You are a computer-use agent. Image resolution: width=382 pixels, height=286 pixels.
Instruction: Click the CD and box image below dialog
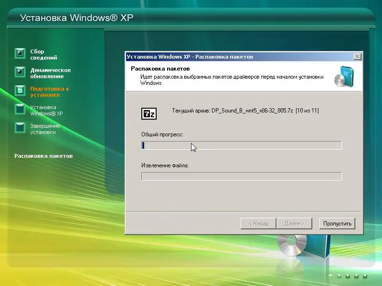304,246
